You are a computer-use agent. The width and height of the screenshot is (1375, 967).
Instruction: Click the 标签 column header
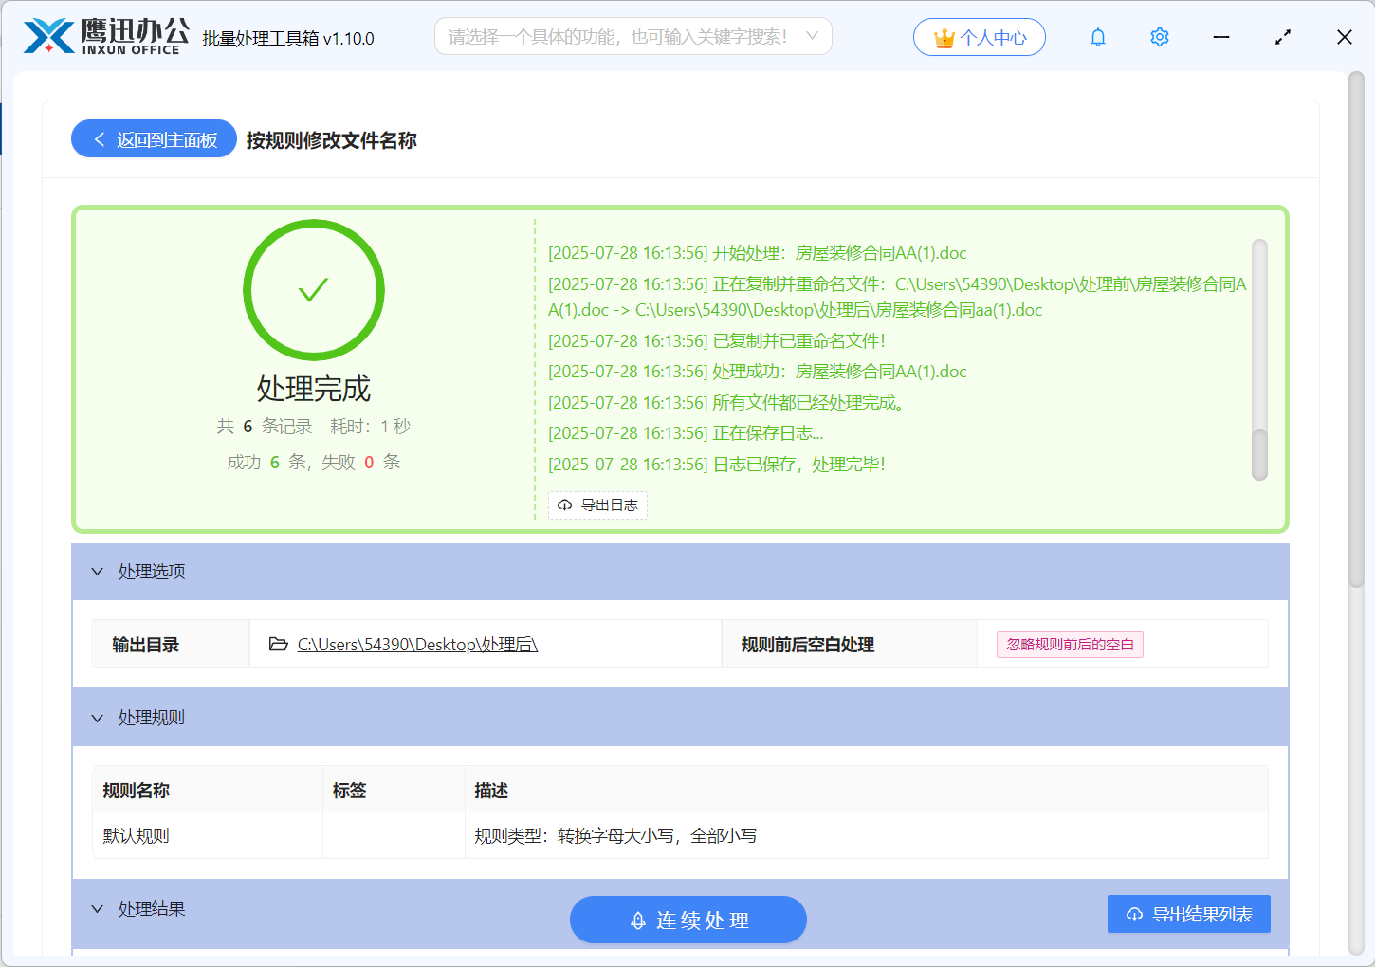coord(394,790)
